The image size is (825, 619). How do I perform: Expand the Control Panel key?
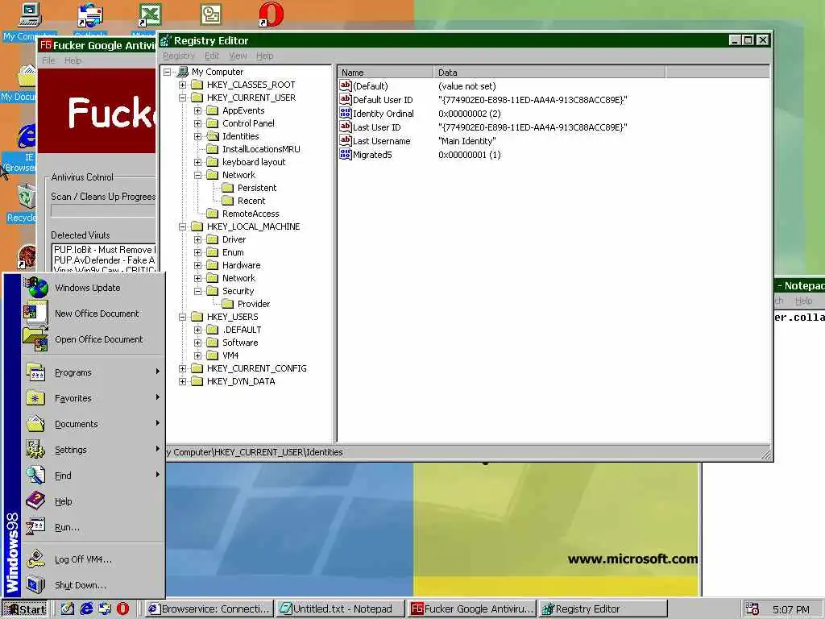pyautogui.click(x=198, y=123)
